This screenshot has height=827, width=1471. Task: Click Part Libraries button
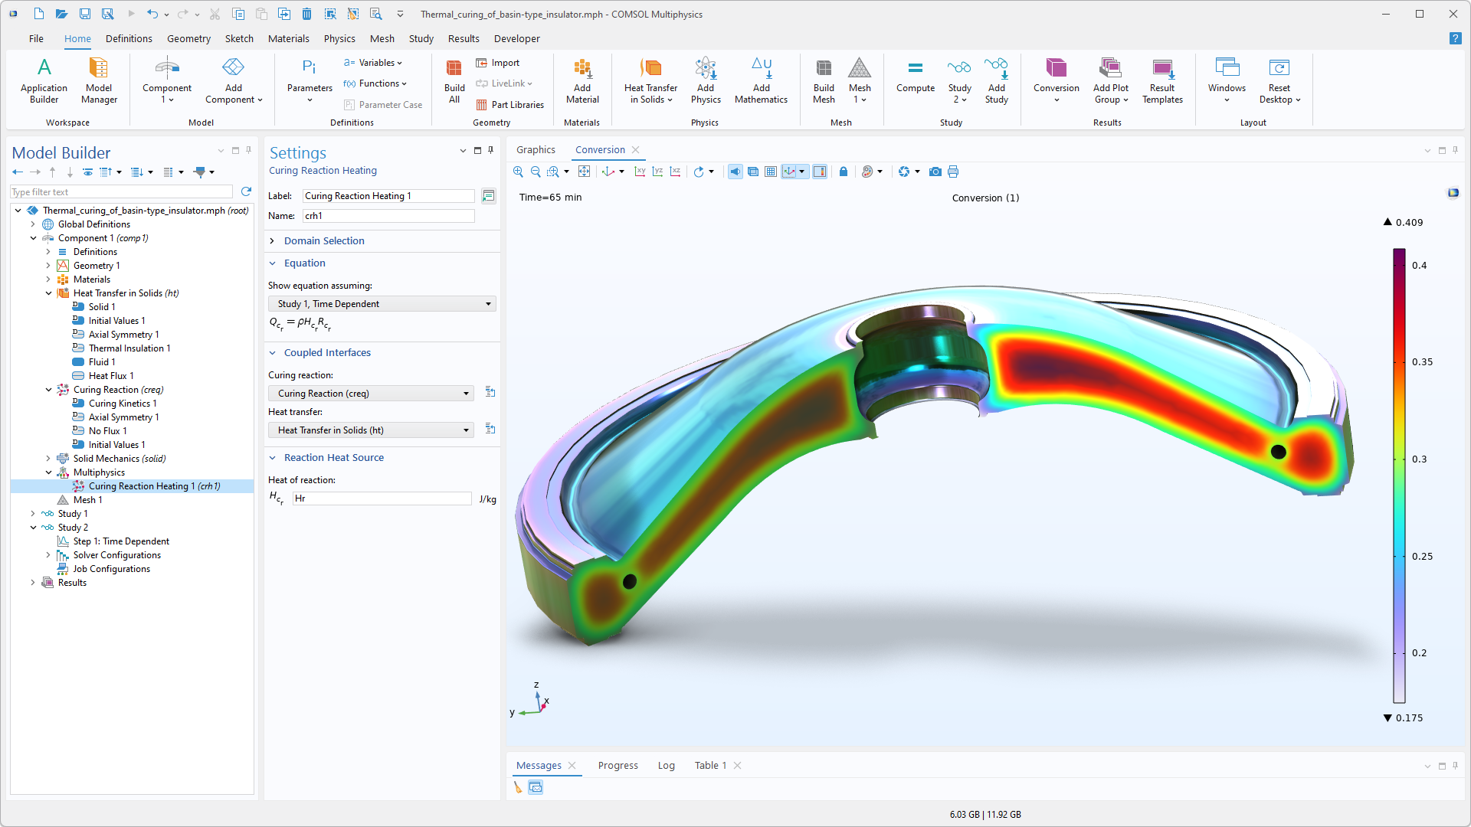point(510,105)
